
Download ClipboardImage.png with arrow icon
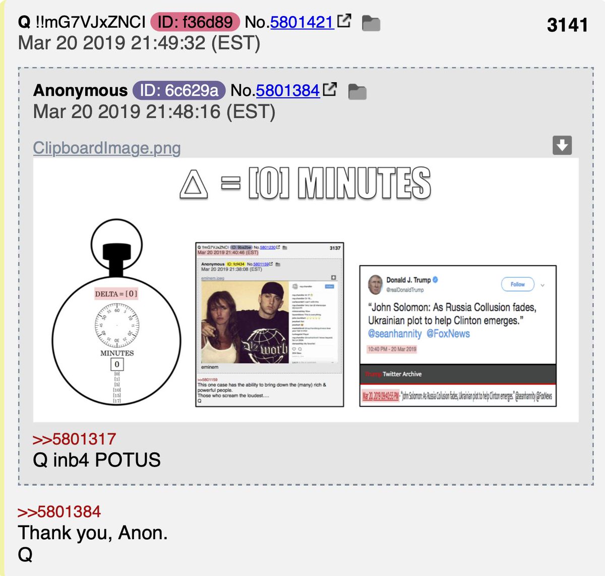tap(562, 145)
